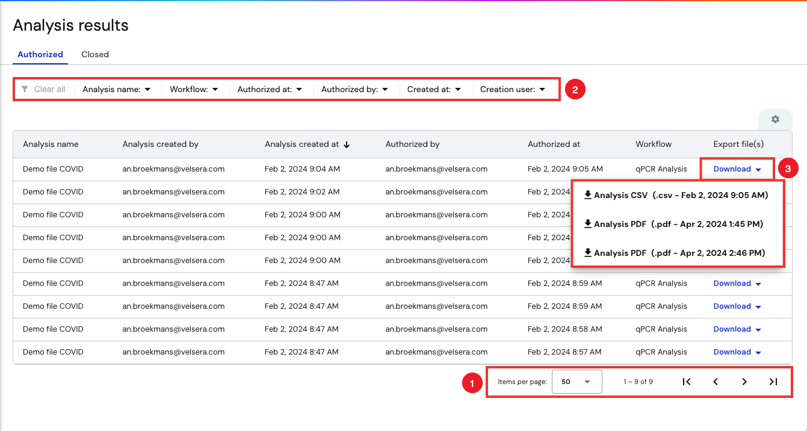Screen dimensions: 807x431
Task: Go to the first page arrow
Action: [x=687, y=382]
